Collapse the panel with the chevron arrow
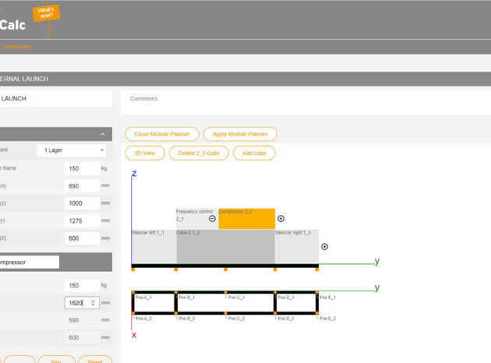The height and width of the screenshot is (363, 491). 102,135
